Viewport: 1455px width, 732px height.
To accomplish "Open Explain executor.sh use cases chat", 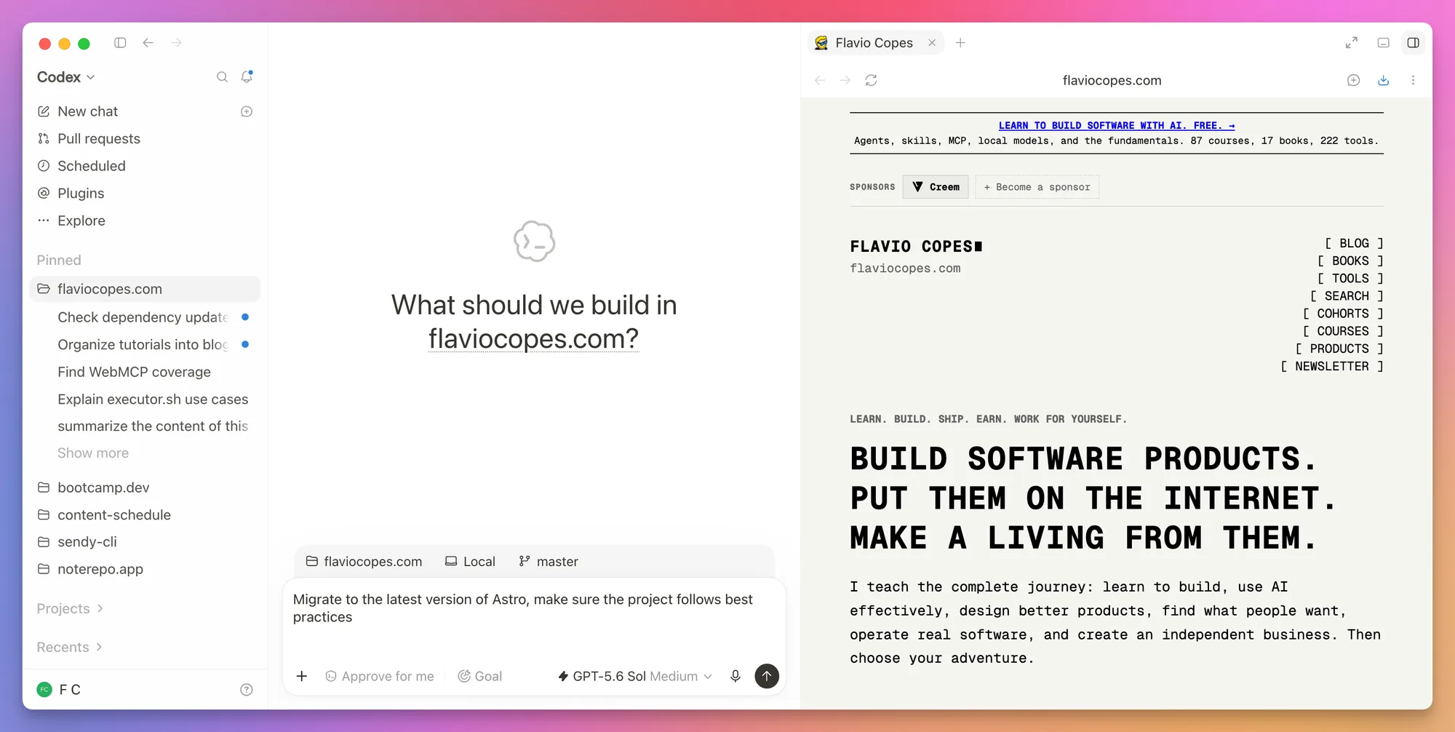I will 153,399.
